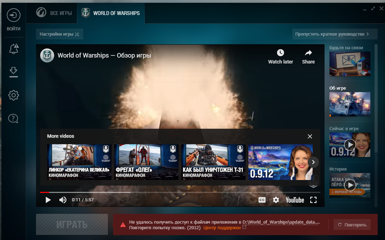Open Как был уничтожен Т-31 thumbnail
385x240 pixels.
point(213,162)
